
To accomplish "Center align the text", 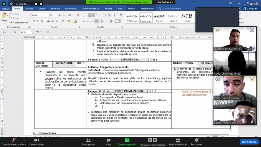I will point(88,21).
